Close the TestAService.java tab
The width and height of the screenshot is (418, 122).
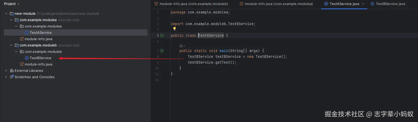pos(363,4)
